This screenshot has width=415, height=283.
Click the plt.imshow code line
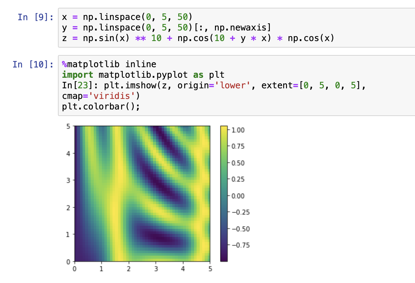pyautogui.click(x=214, y=85)
